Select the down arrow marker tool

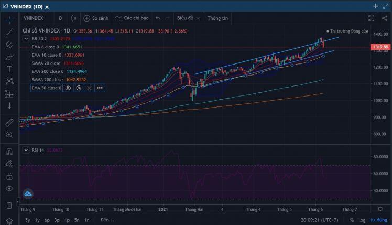9,106
